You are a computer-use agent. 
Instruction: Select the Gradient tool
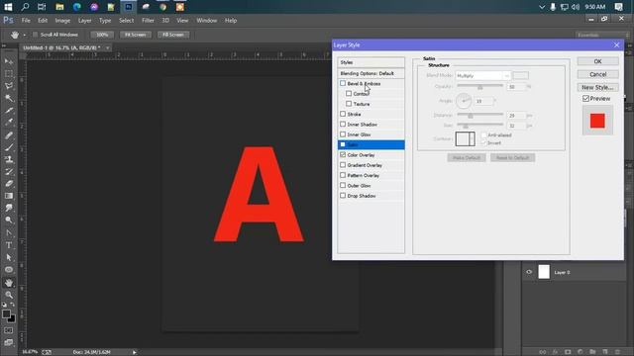(x=9, y=196)
